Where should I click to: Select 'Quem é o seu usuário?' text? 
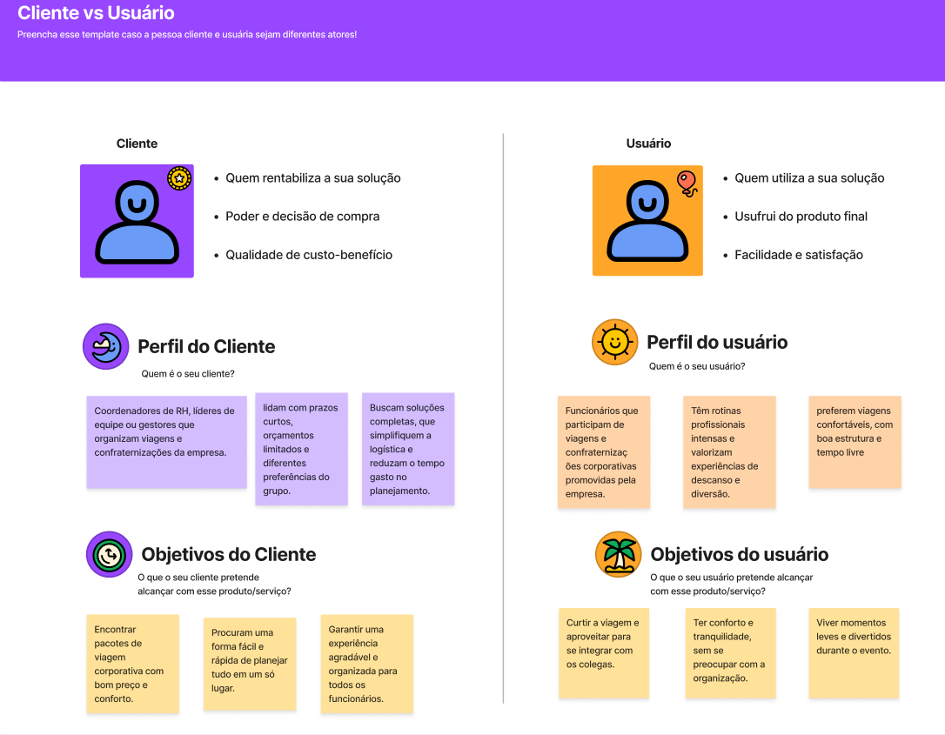click(x=697, y=366)
